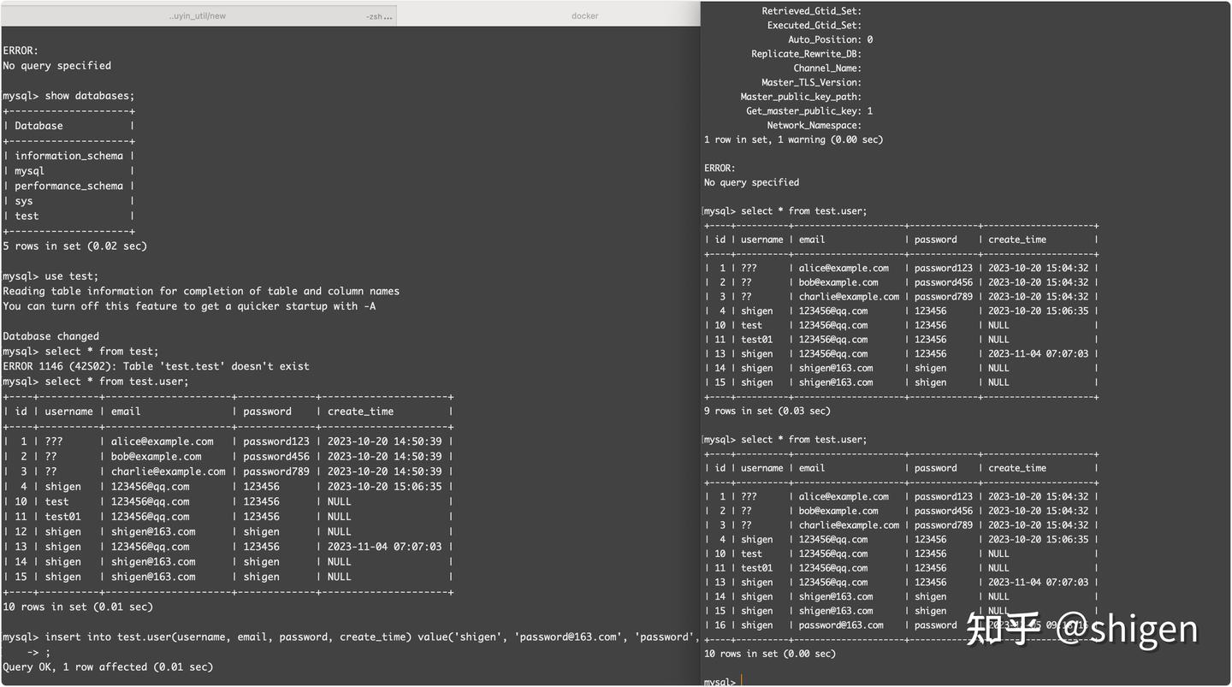Select the information_schema row in Database list

[67, 155]
